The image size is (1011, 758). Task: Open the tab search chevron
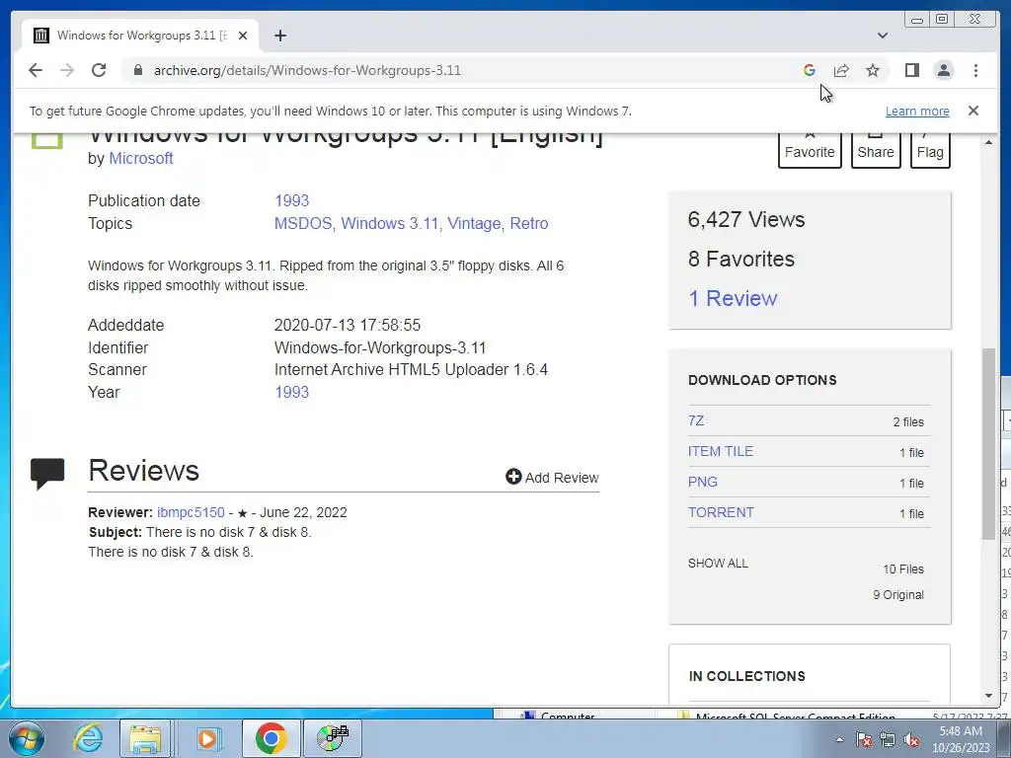(883, 36)
